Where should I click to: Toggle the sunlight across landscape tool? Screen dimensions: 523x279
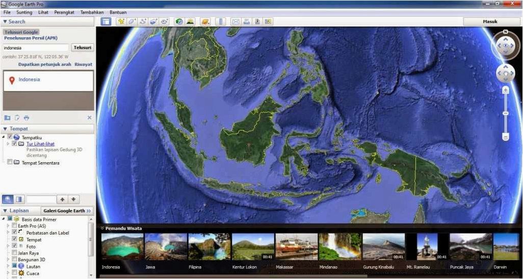click(x=190, y=22)
